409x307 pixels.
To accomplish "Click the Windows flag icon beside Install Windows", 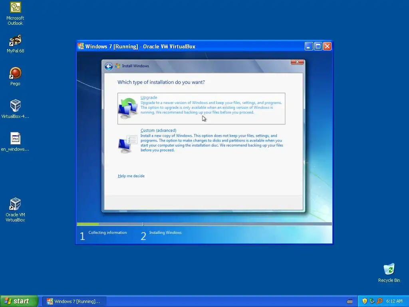I will click(118, 66).
